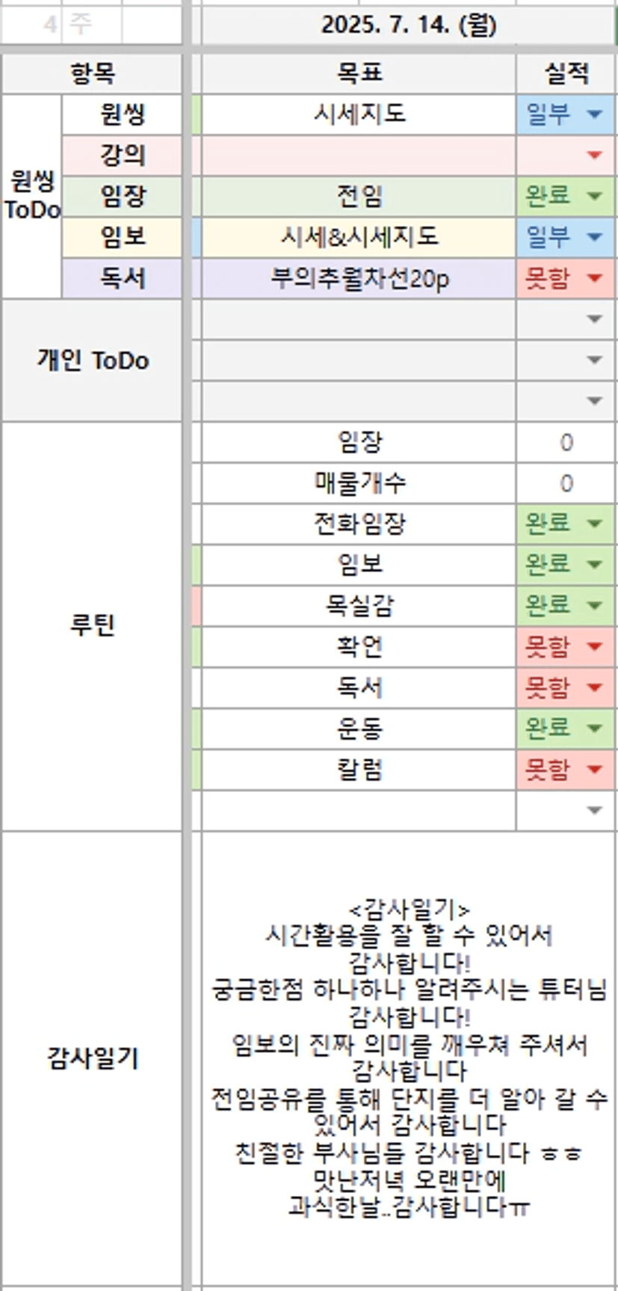This screenshot has height=1291, width=618.
Task: Click the 실적 column header
Action: 566,73
